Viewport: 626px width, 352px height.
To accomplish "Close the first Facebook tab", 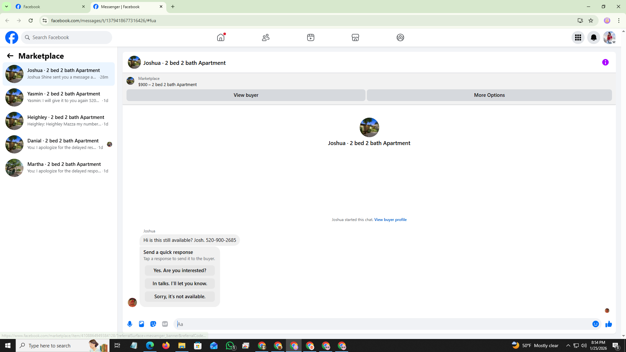I will pos(83,7).
